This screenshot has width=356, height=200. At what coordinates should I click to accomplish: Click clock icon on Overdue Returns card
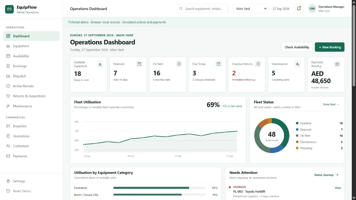pyautogui.click(x=258, y=64)
